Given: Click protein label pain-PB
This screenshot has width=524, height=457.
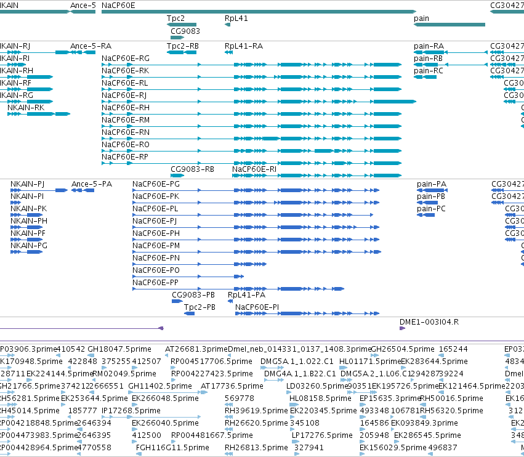Looking at the screenshot, I should click(x=431, y=196).
